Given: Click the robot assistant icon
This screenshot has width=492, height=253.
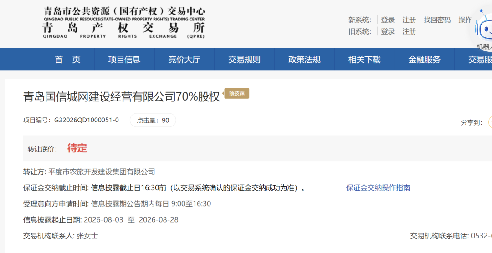Looking at the screenshot, I should click(484, 29).
